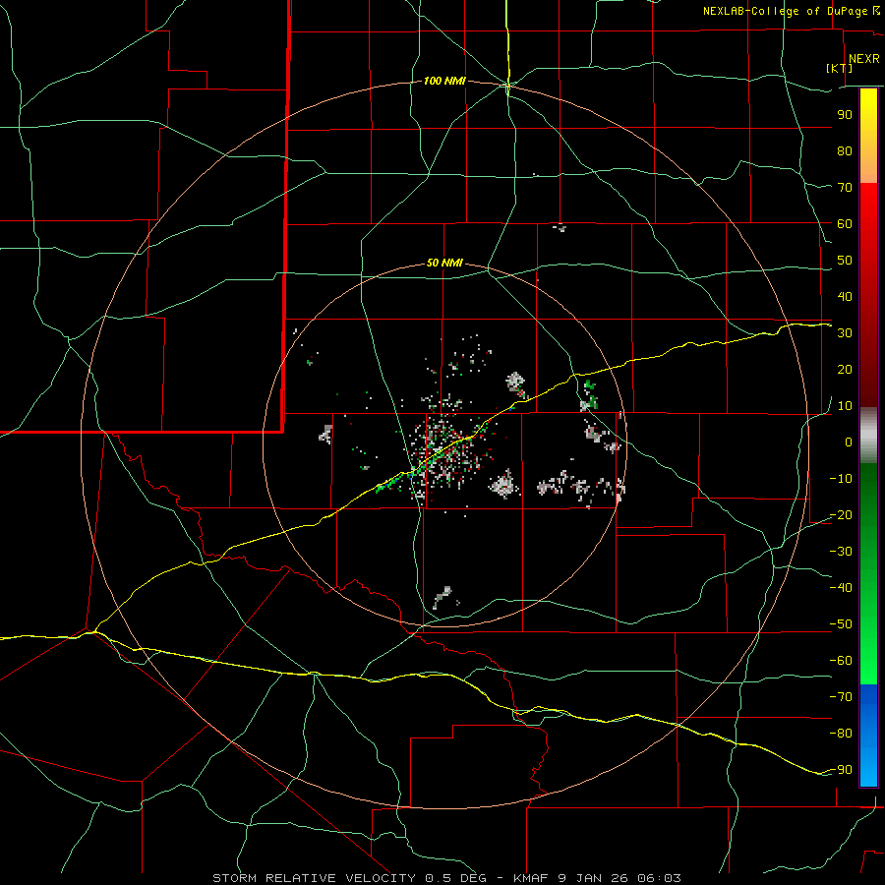Click the NEXR label above the color scale
The image size is (885, 885).
(x=863, y=59)
